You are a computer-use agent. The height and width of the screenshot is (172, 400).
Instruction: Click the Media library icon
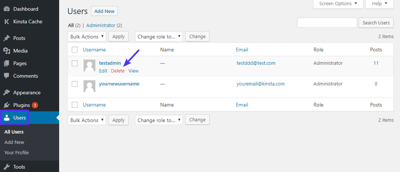pyautogui.click(x=7, y=51)
